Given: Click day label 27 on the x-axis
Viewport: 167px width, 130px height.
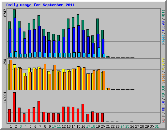Looking at the screenshot, I should point(137,126).
